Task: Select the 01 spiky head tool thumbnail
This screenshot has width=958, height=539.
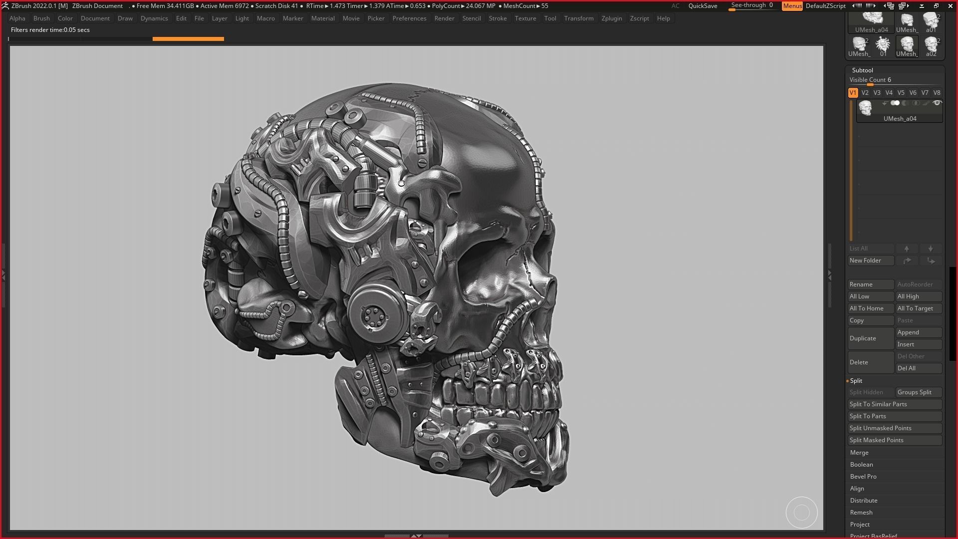Action: [883, 46]
